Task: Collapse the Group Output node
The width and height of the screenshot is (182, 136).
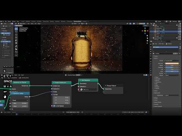Action: 105,86
